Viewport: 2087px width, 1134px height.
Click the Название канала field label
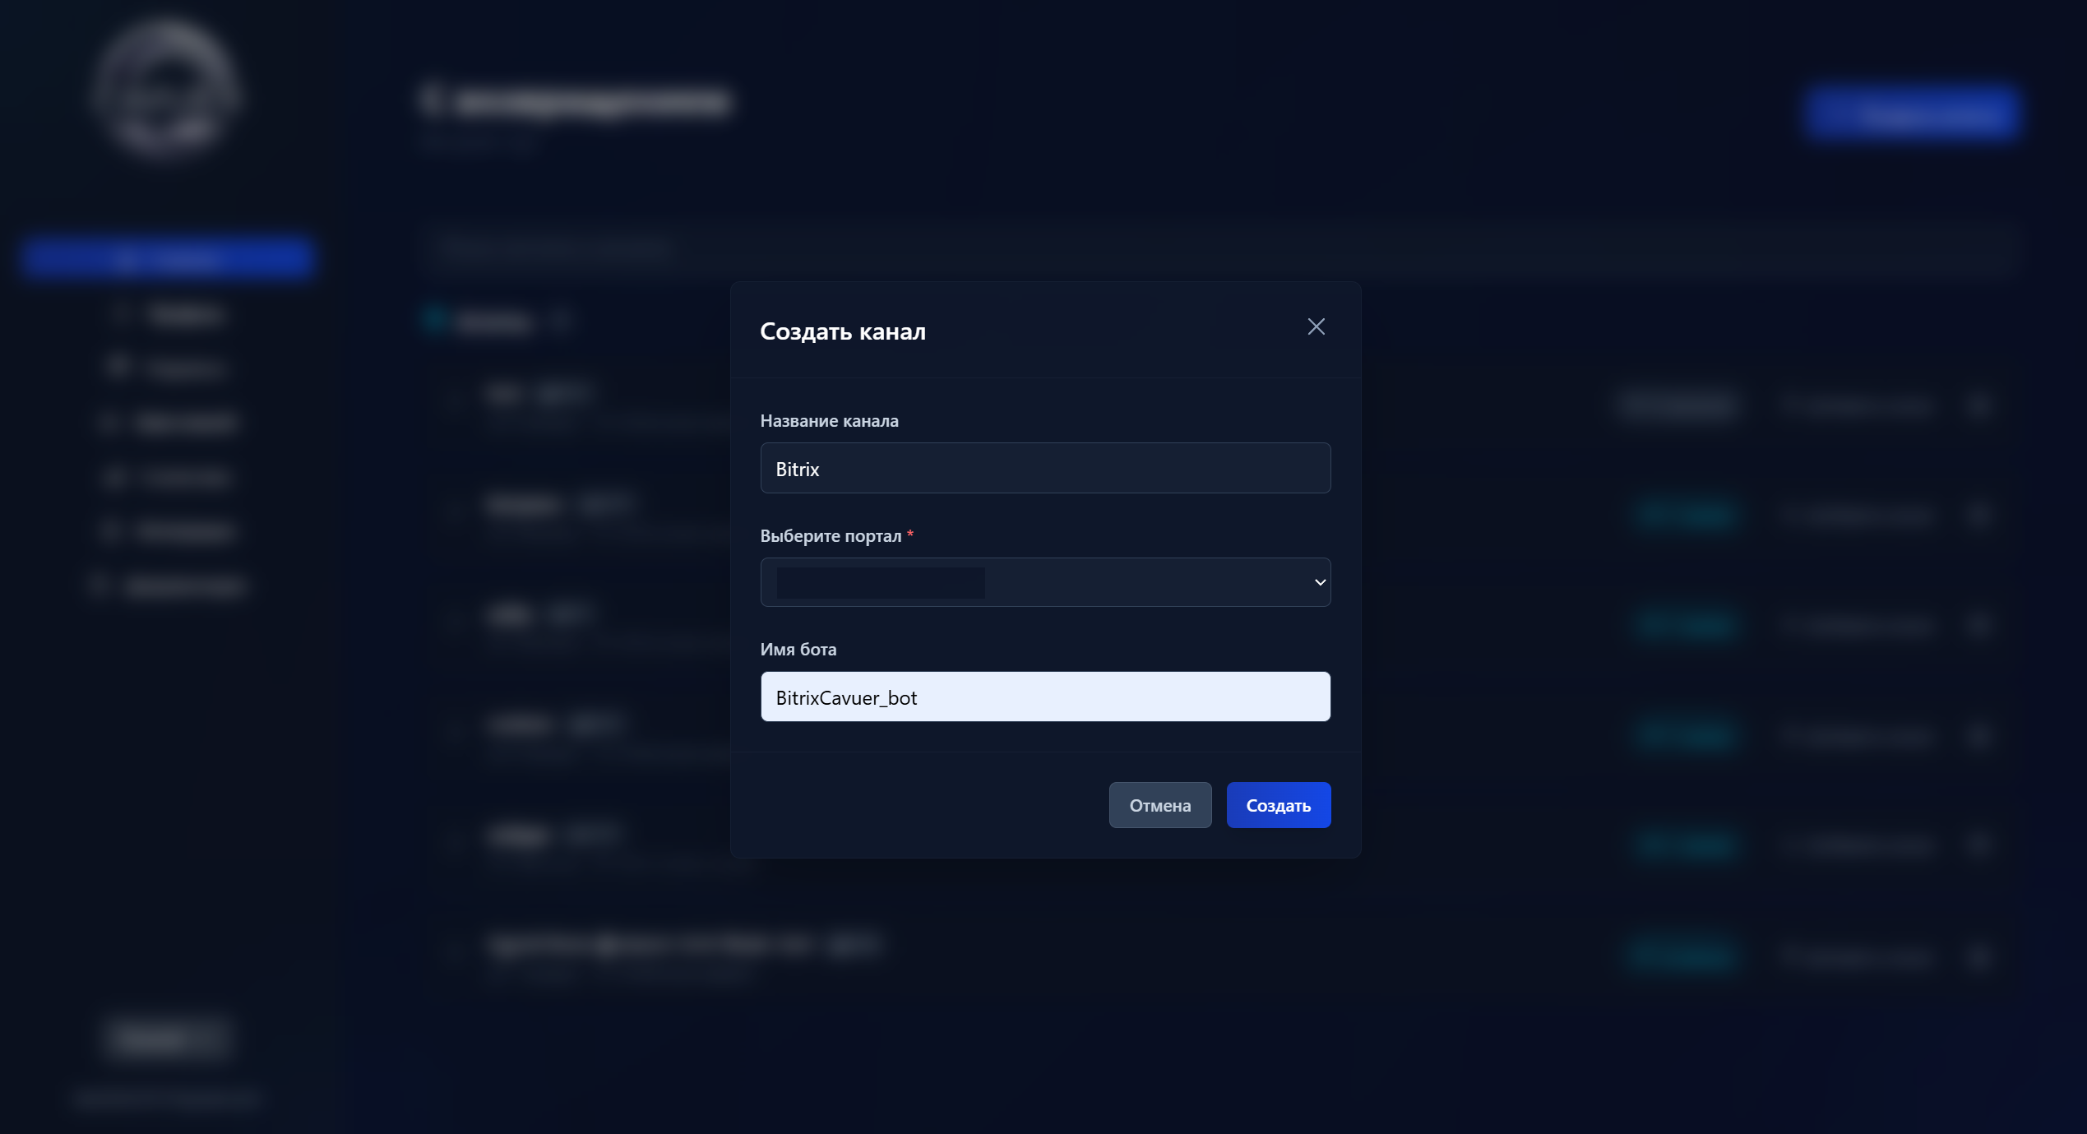829,421
